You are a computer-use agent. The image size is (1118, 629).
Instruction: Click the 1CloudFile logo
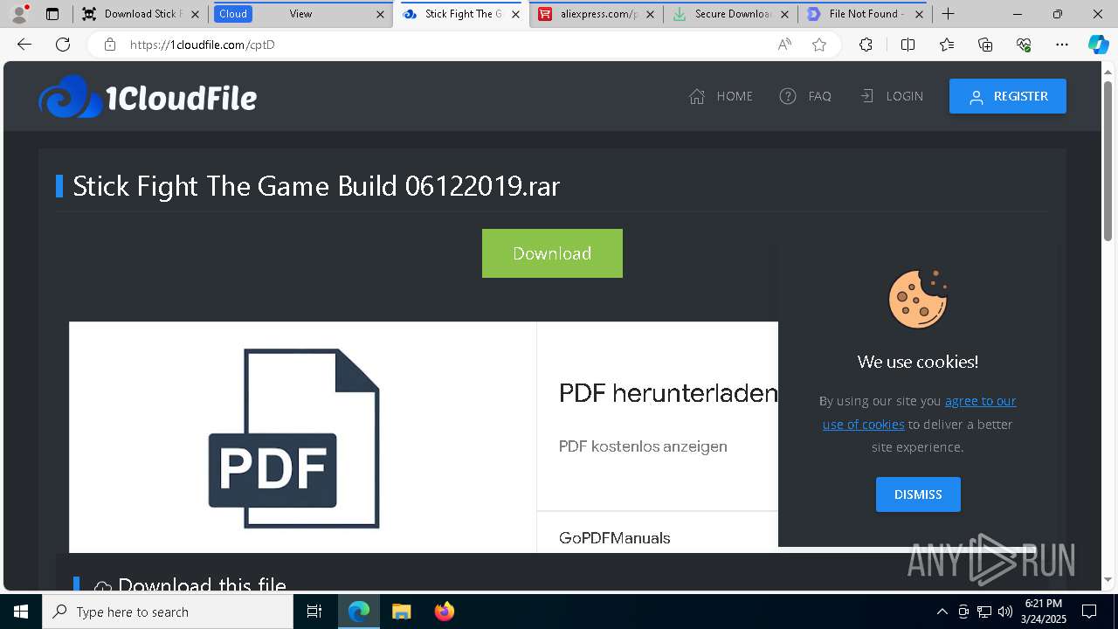click(148, 97)
